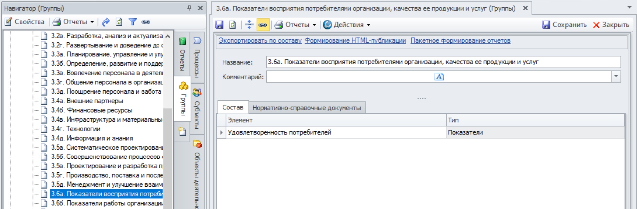Click the Название input field
The width and height of the screenshot is (637, 209).
(443, 62)
